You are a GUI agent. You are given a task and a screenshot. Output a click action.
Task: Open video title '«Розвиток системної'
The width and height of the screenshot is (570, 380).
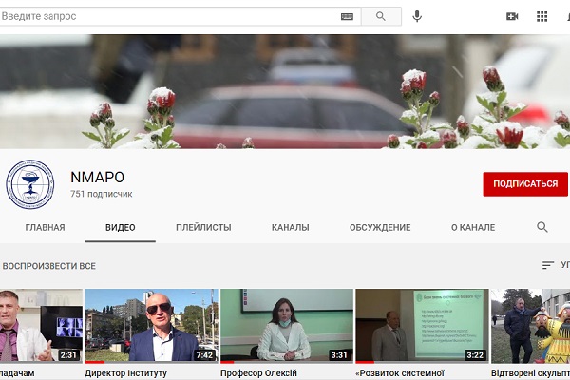point(400,373)
